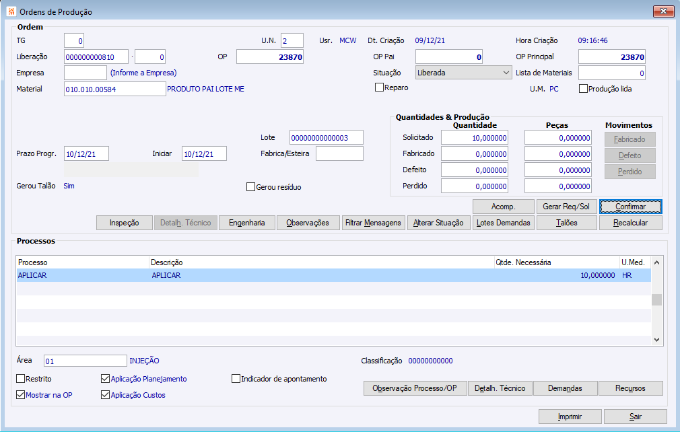Open the Engenharia button
Screen dimensions: 680x432
(x=247, y=223)
